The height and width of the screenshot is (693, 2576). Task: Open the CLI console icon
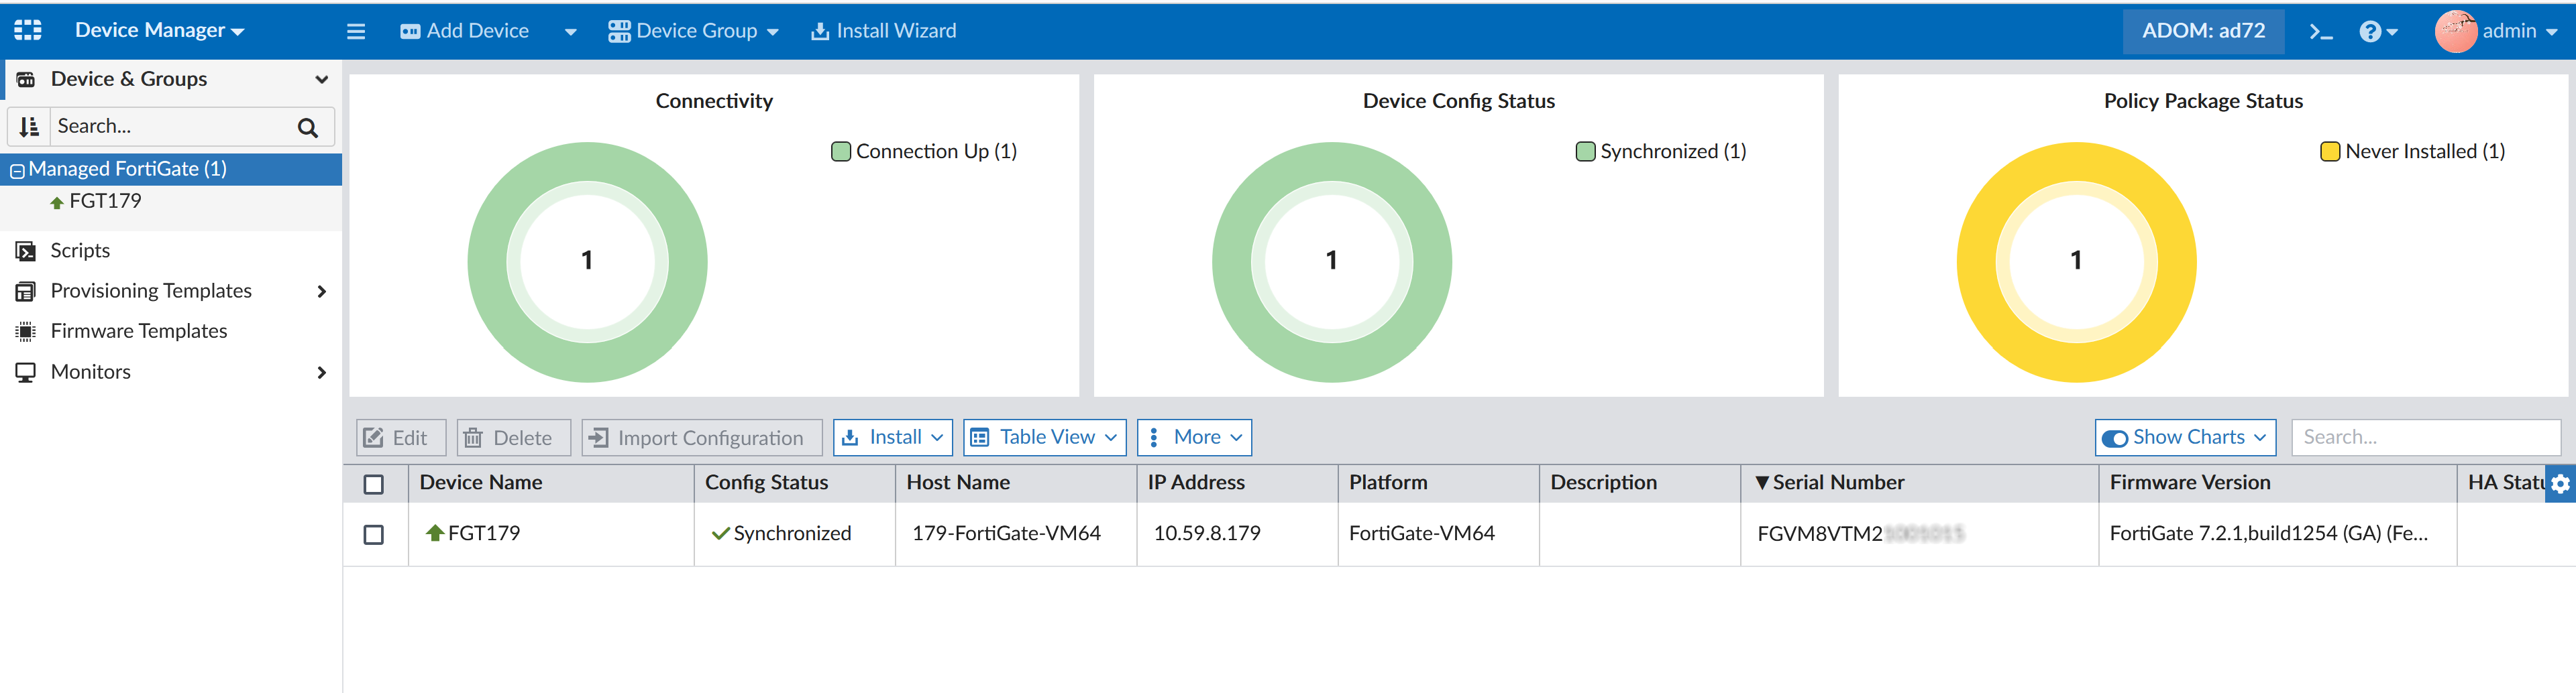pyautogui.click(x=2320, y=31)
